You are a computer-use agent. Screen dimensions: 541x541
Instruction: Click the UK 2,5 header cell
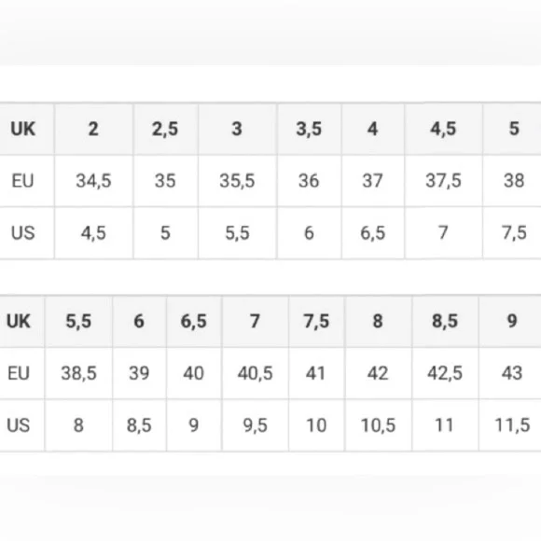point(166,129)
